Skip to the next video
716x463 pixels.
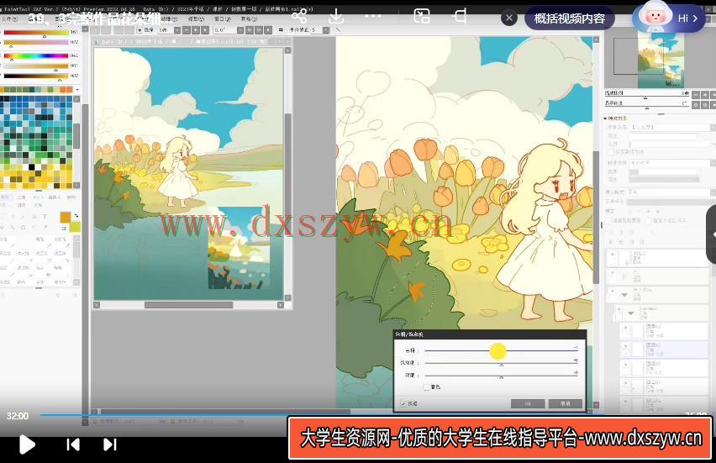pyautogui.click(x=109, y=445)
